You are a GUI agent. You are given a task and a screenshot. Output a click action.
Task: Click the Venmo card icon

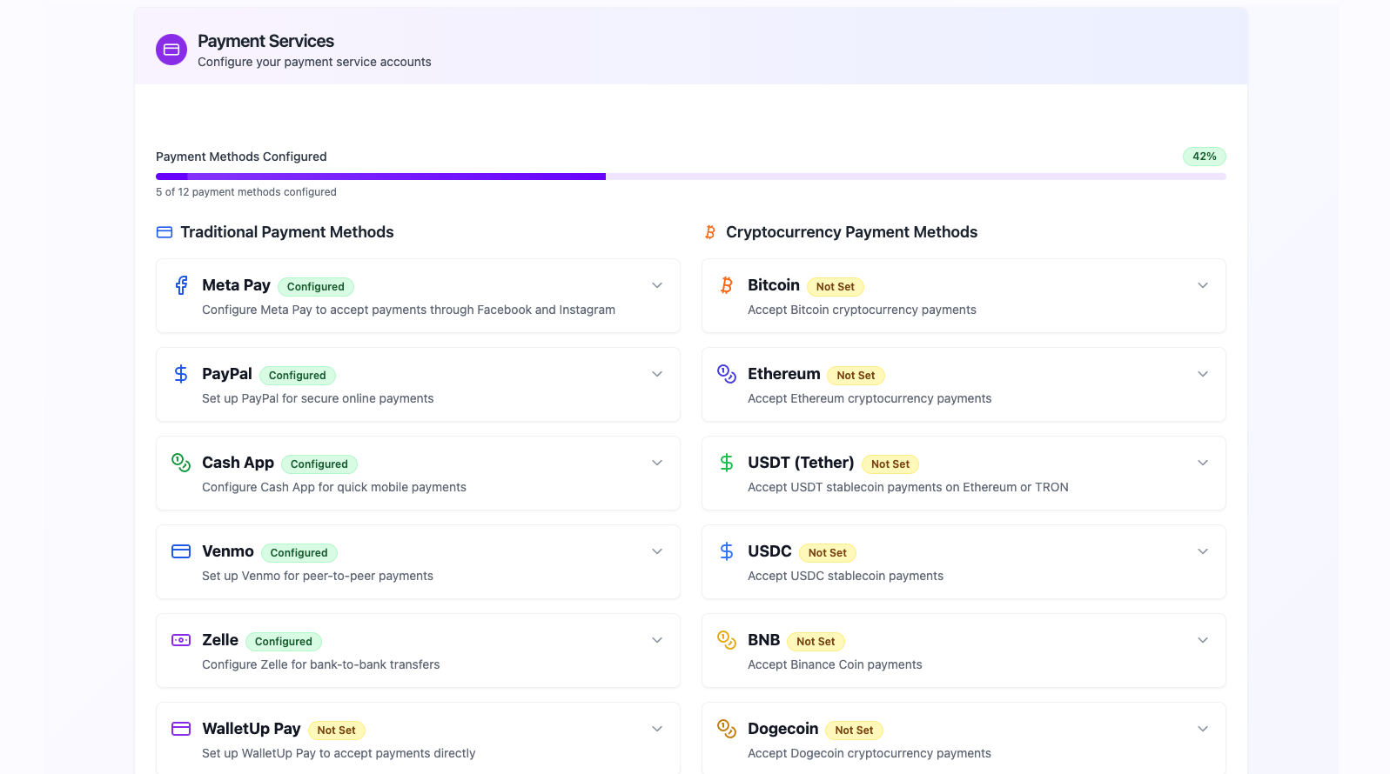click(181, 551)
